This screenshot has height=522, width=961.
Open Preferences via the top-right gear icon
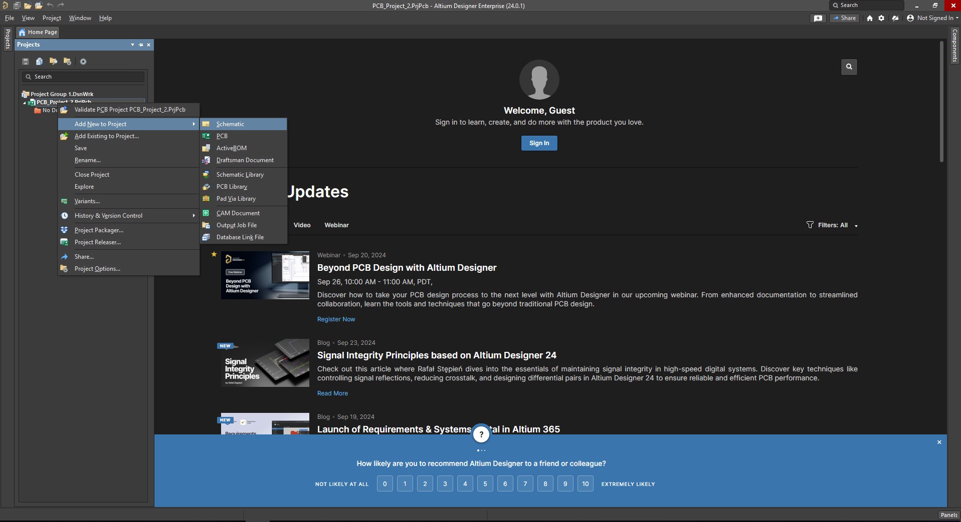coord(881,18)
